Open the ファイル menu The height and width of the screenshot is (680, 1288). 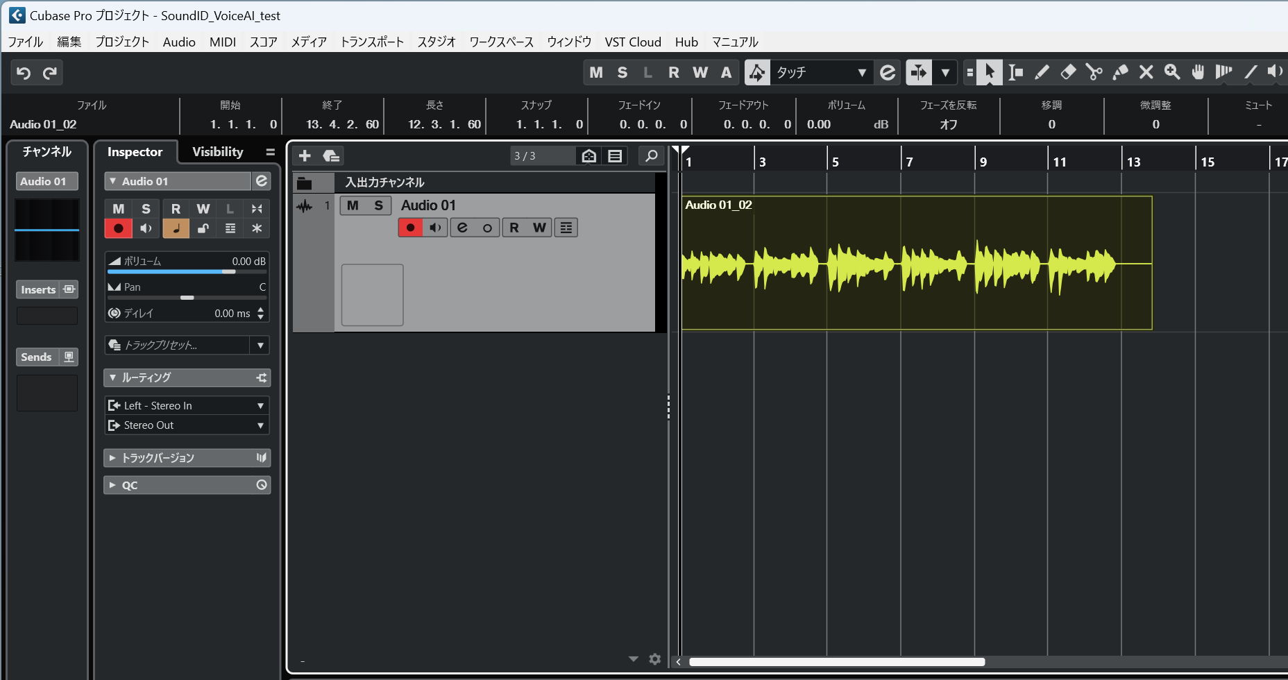click(25, 42)
